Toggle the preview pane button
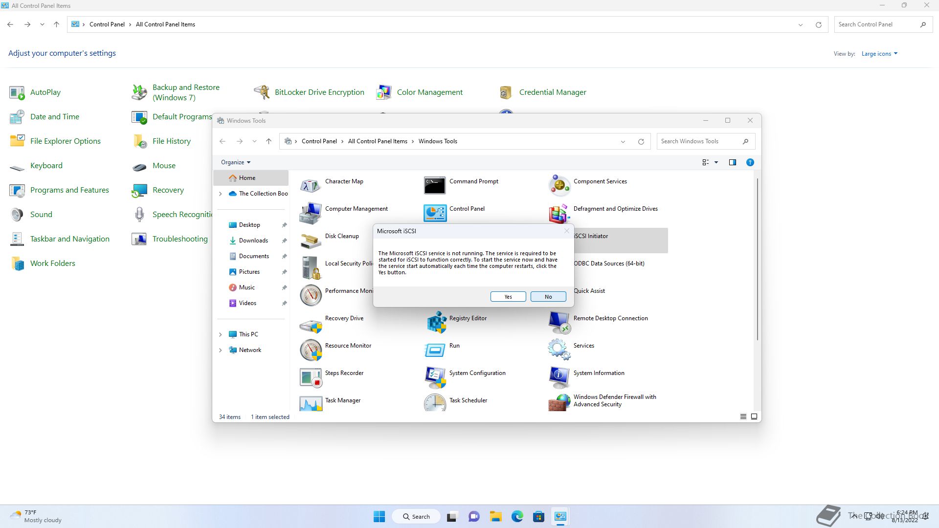939x528 pixels. (732, 162)
